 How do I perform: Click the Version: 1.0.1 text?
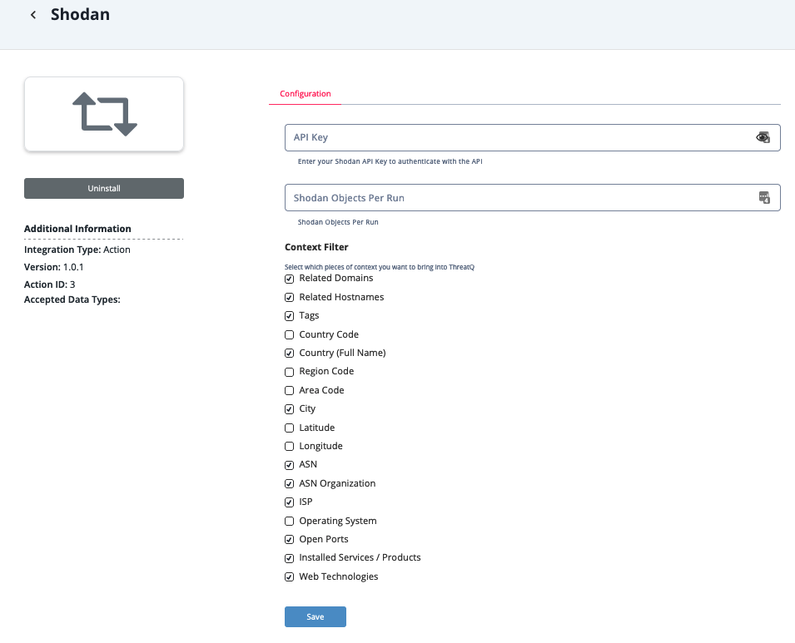pyautogui.click(x=54, y=267)
